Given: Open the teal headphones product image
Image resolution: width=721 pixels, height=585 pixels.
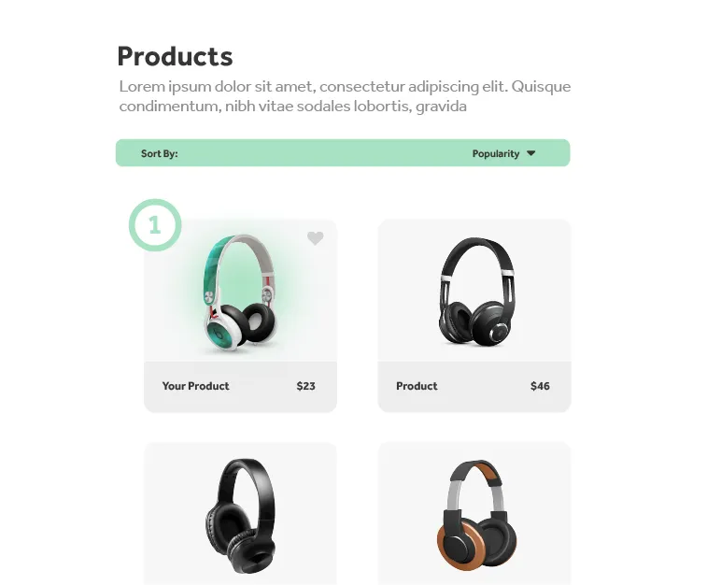Looking at the screenshot, I should coord(240,293).
